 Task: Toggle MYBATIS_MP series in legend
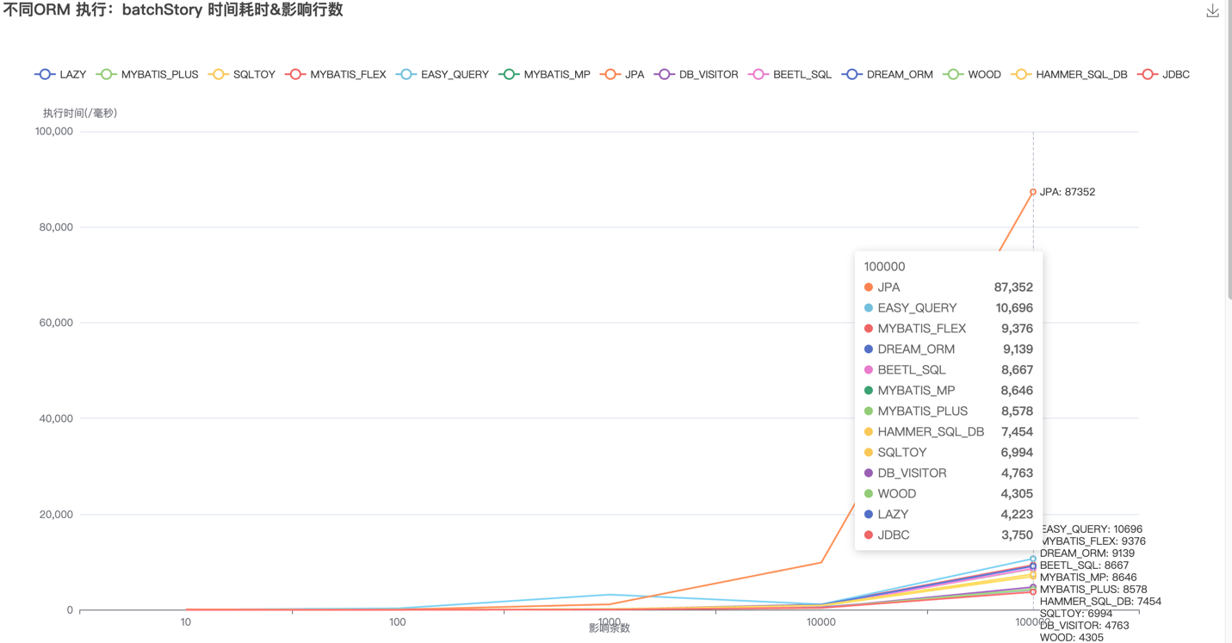(545, 75)
